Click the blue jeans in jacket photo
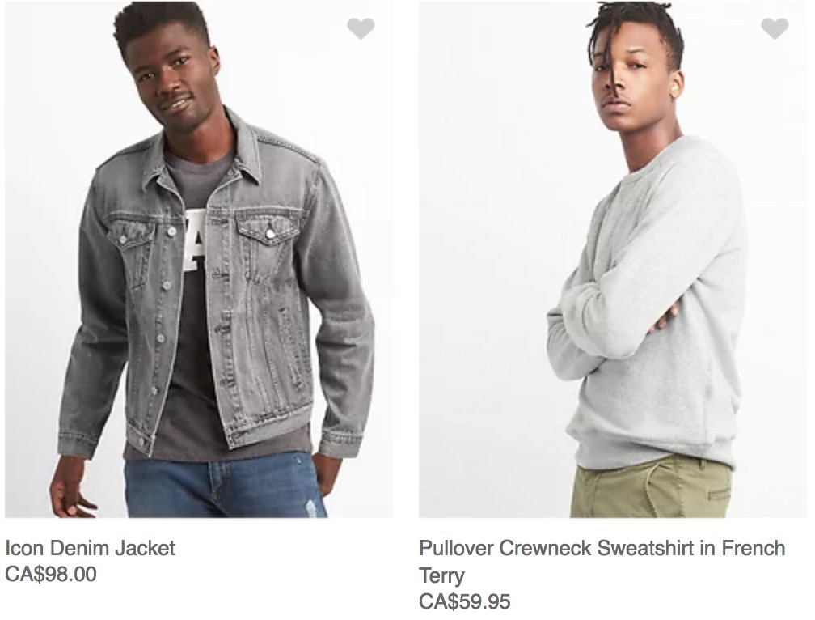 pyautogui.click(x=225, y=486)
